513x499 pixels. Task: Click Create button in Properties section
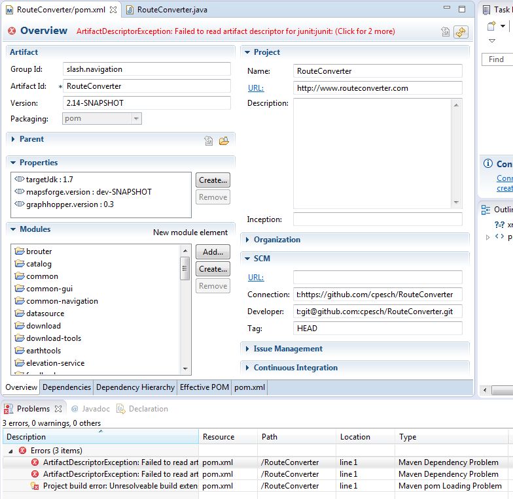[x=213, y=180]
